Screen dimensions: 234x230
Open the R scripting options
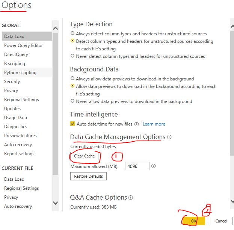coord(27,63)
